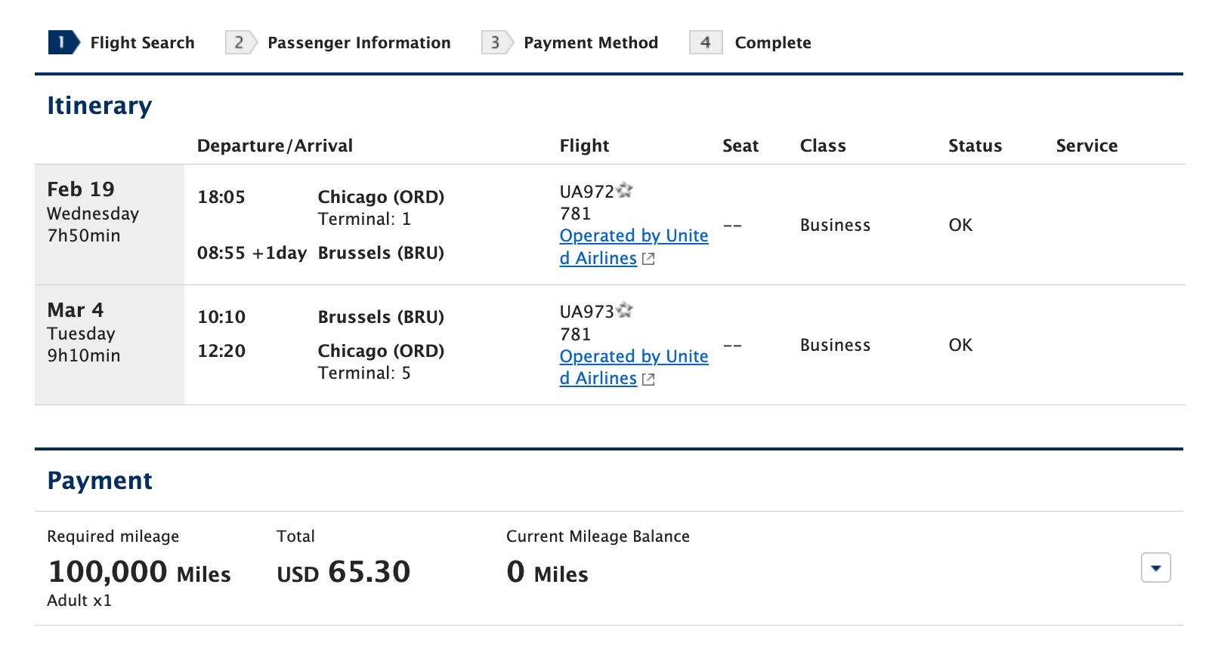Click the Payment section heading
Image resolution: width=1215 pixels, height=655 pixels.
pos(100,481)
